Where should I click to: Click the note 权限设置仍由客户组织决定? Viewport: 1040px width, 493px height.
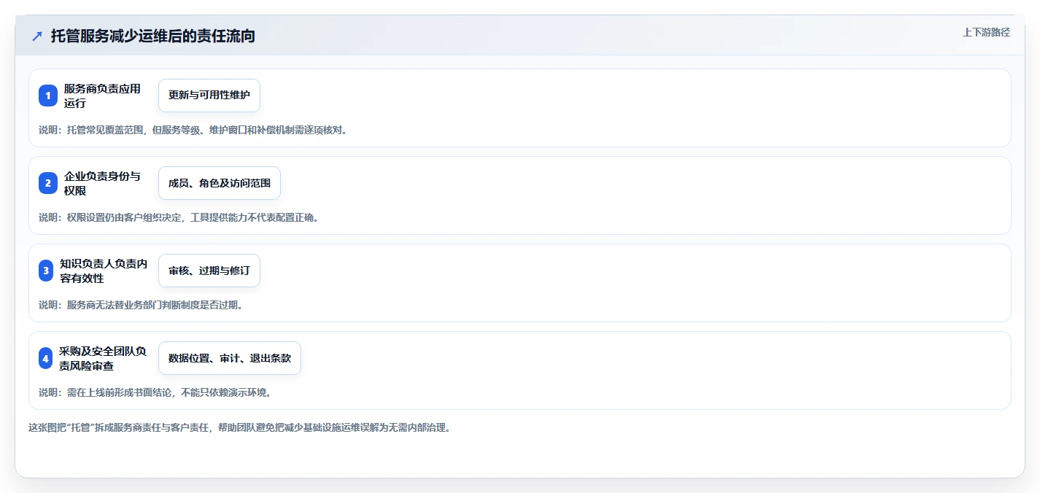[x=179, y=217]
